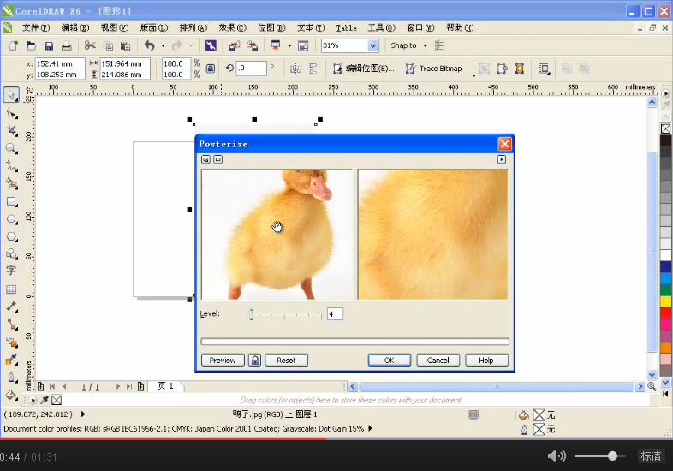Go to next page arrow
The image size is (673, 471).
[x=117, y=386]
